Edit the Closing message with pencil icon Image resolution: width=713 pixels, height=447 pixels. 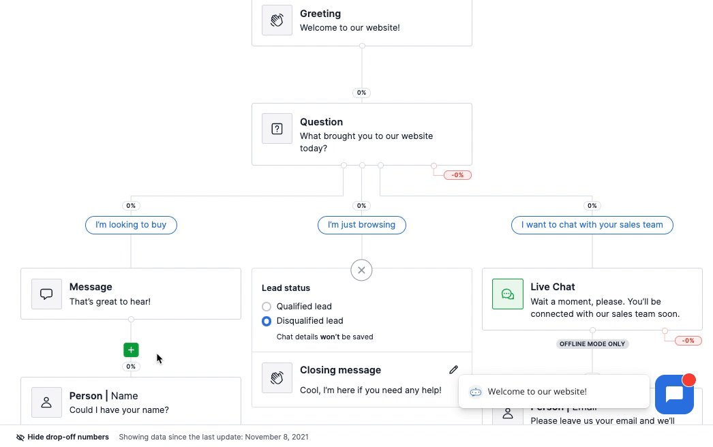click(453, 370)
